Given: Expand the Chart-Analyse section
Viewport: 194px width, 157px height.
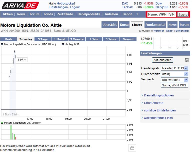Looking at the screenshot, I should 153,103.
